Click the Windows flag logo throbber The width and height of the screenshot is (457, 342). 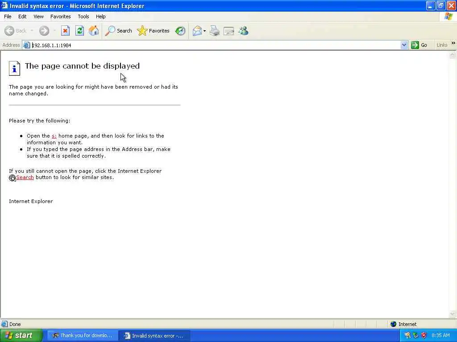(448, 16)
